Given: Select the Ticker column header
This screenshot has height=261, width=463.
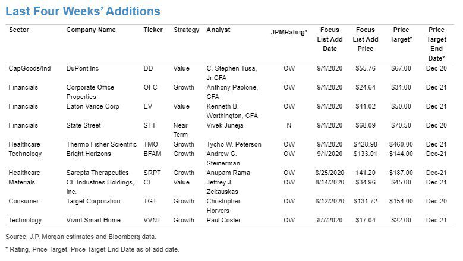Looking at the screenshot, I should click(153, 30).
